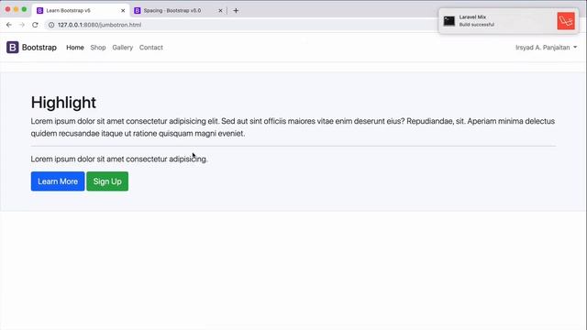The image size is (587, 330).
Task: Open the Gallery nav link
Action: point(122,48)
